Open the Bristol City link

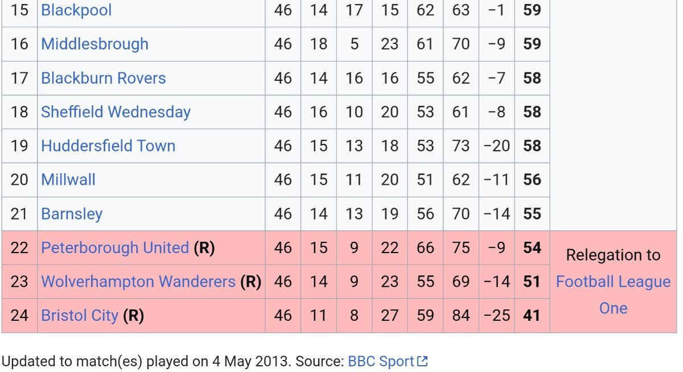click(80, 315)
